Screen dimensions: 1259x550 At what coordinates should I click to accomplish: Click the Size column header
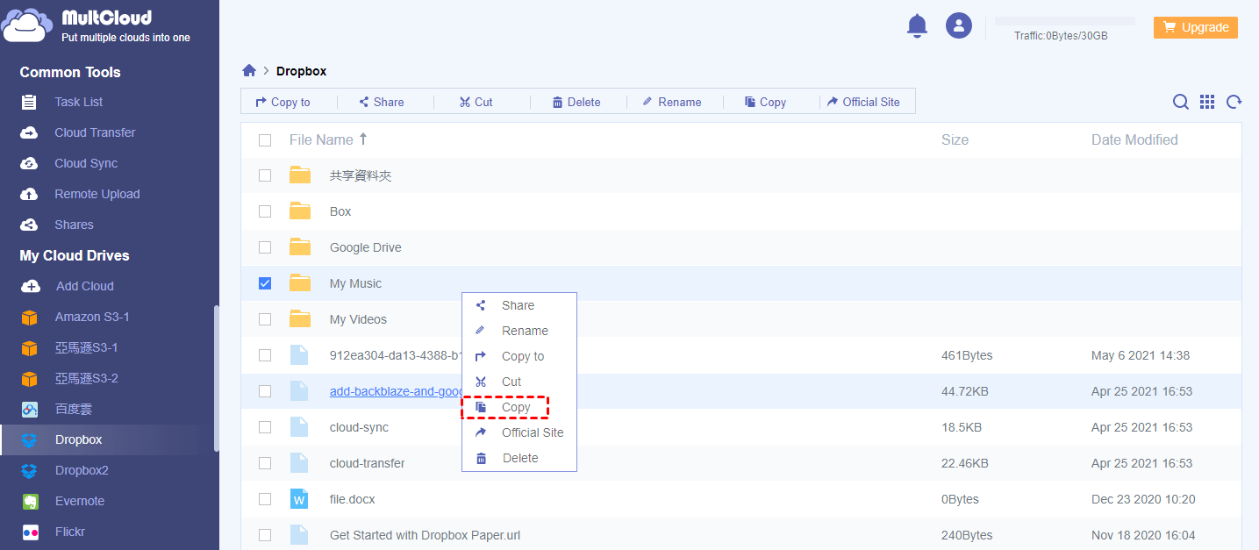pyautogui.click(x=955, y=139)
